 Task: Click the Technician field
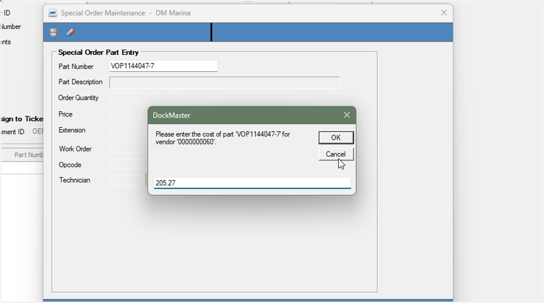[x=127, y=180]
